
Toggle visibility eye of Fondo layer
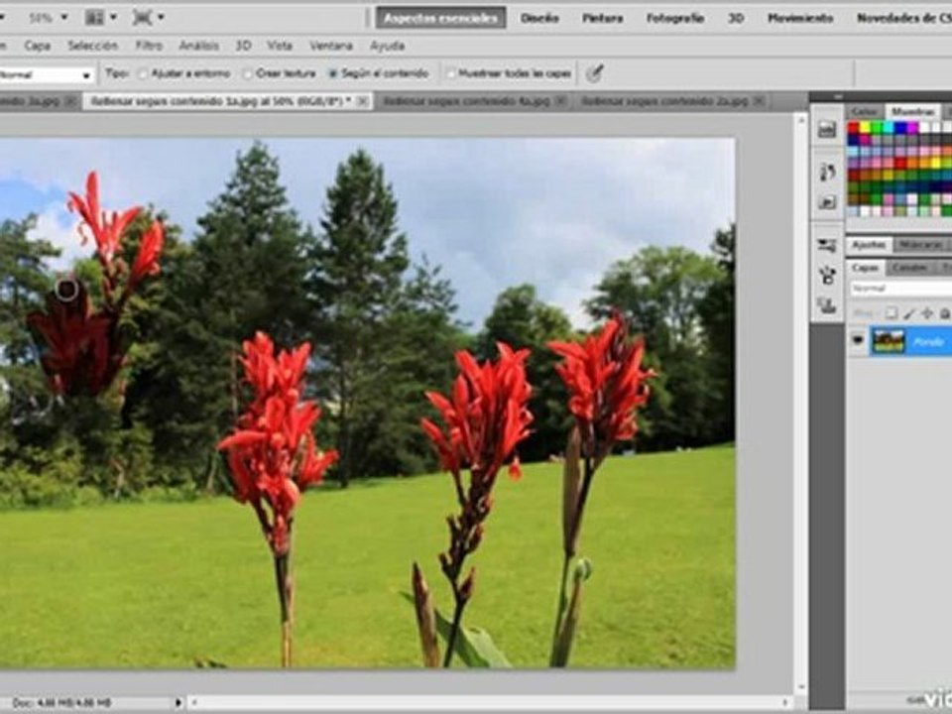coord(857,340)
